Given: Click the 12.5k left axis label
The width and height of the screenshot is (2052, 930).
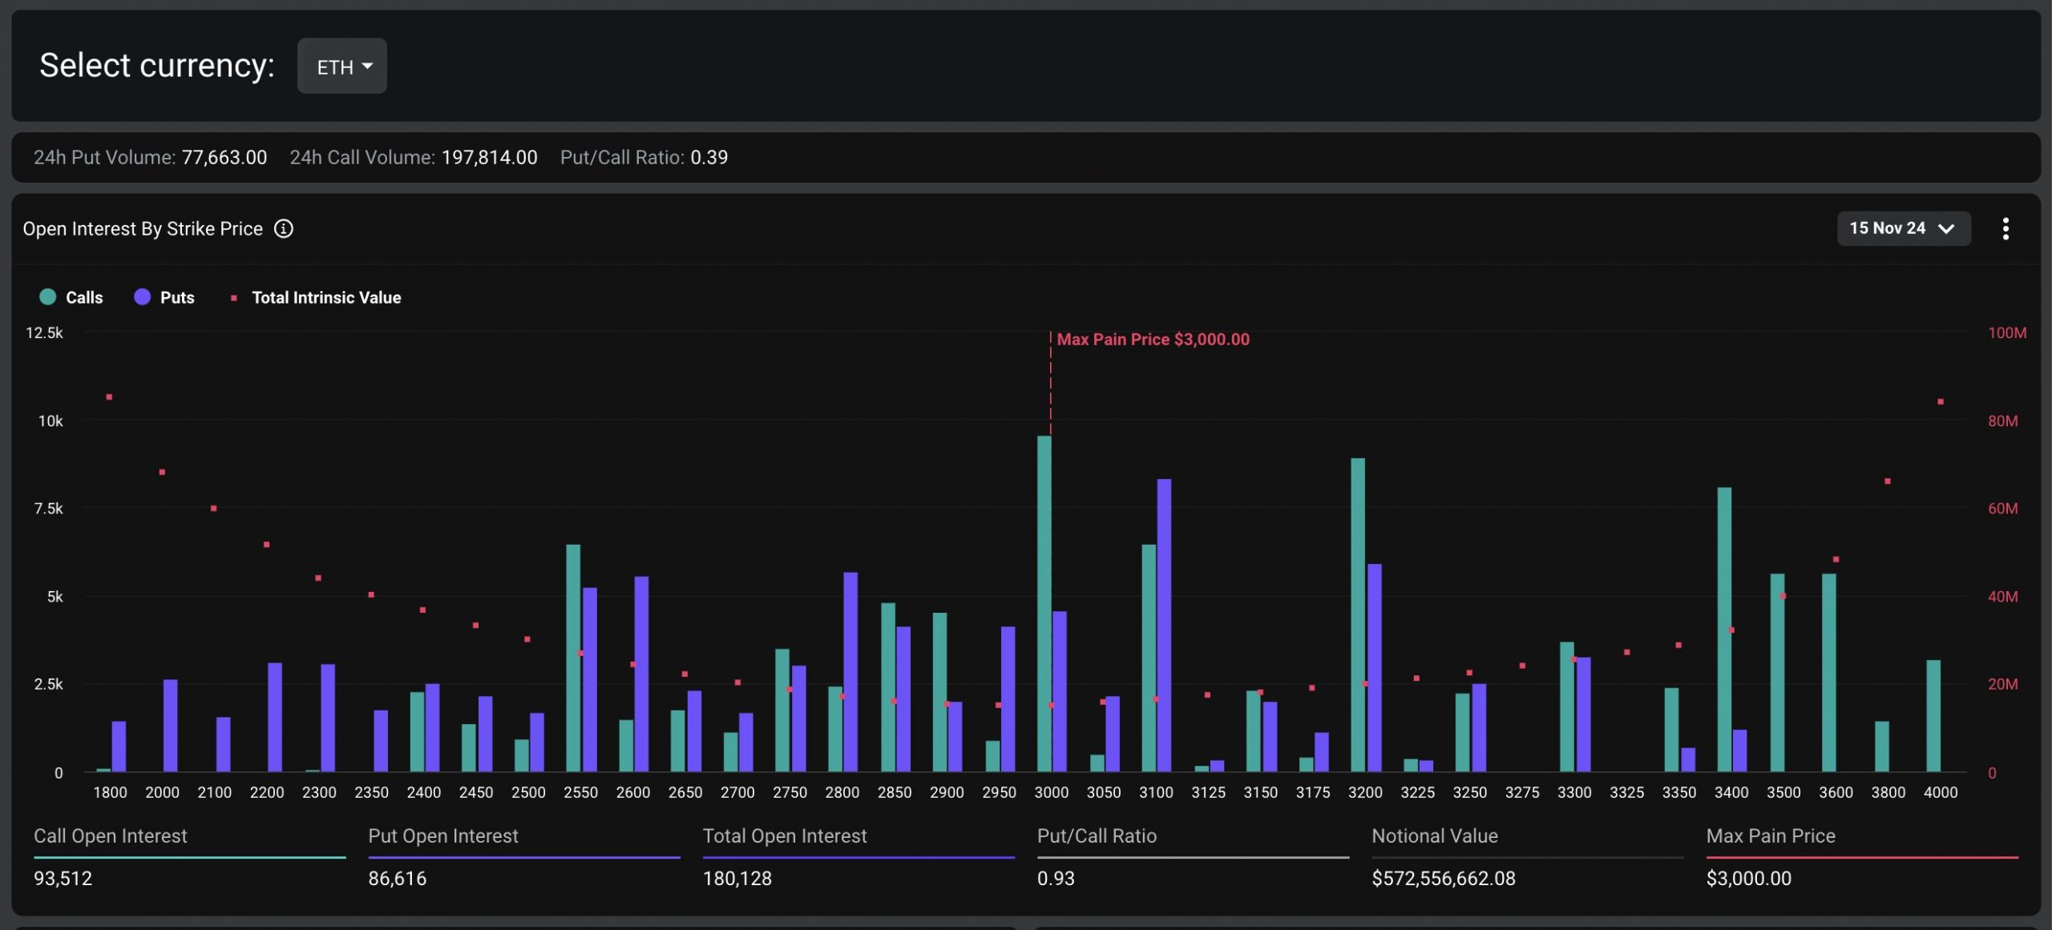Looking at the screenshot, I should click(x=44, y=332).
